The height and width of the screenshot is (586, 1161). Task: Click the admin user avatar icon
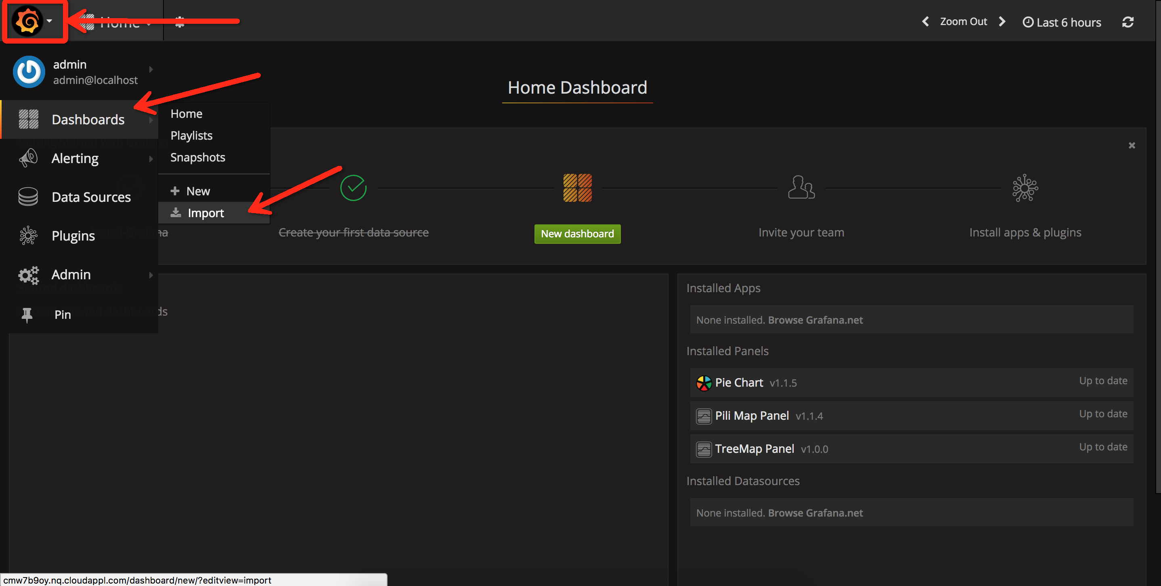click(29, 71)
